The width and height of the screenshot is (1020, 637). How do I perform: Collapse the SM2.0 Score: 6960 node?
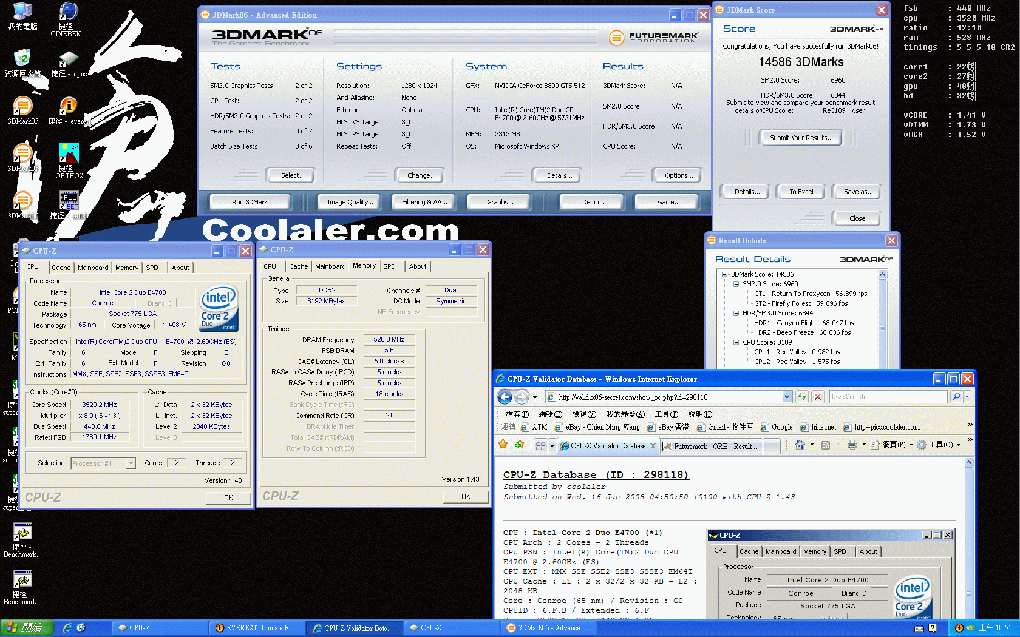click(x=736, y=284)
